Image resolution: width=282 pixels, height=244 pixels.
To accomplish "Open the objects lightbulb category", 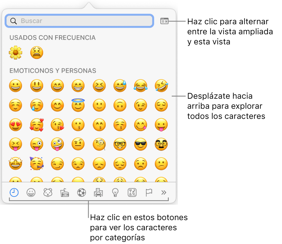I will point(115,192).
